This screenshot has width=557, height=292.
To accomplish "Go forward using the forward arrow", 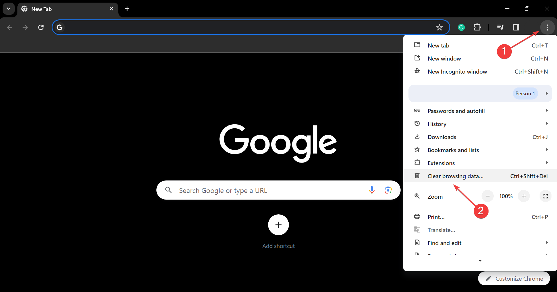I will tap(25, 27).
